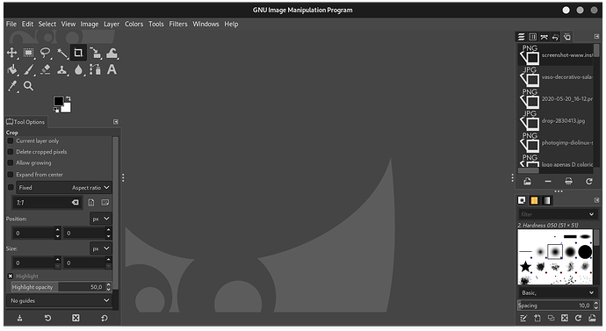Refresh the brushes list
Screen dimensions: 606x331
pos(578,318)
